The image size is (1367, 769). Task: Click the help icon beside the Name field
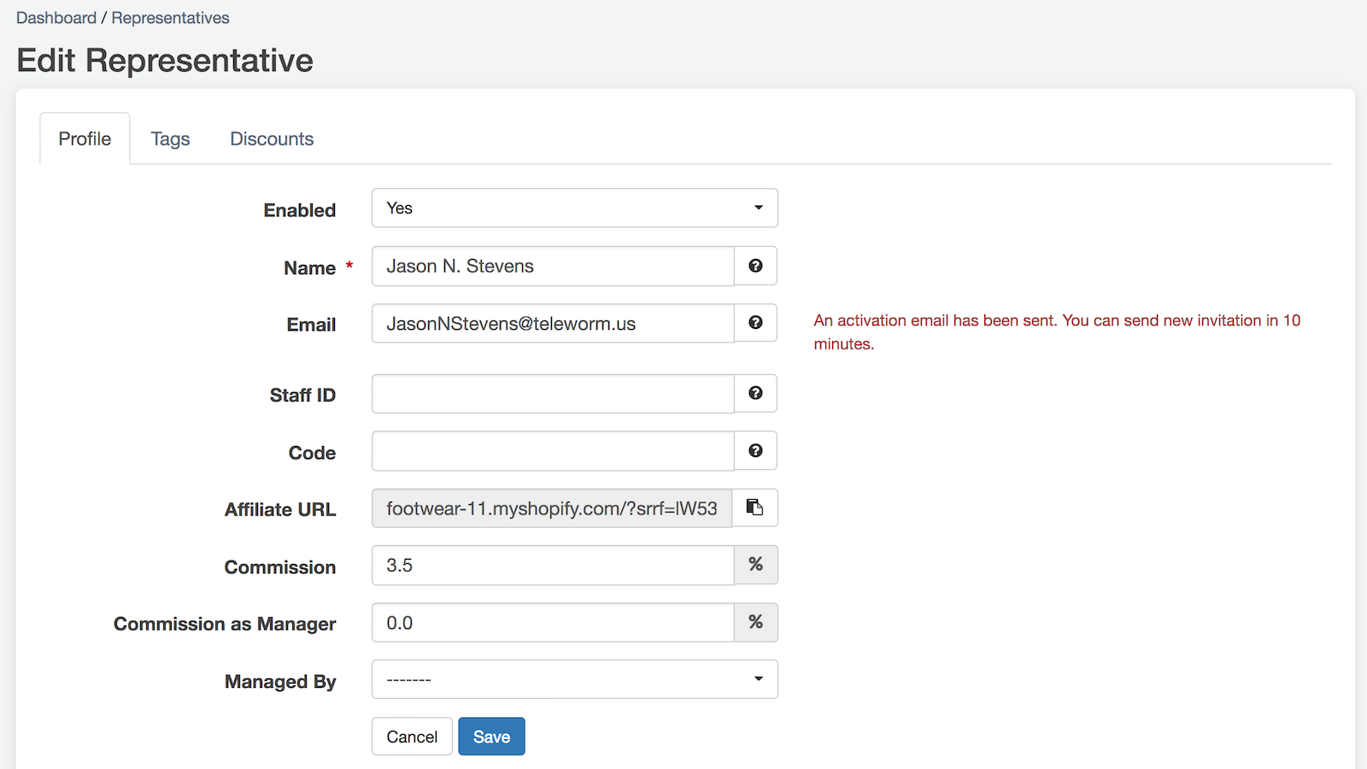pos(755,266)
